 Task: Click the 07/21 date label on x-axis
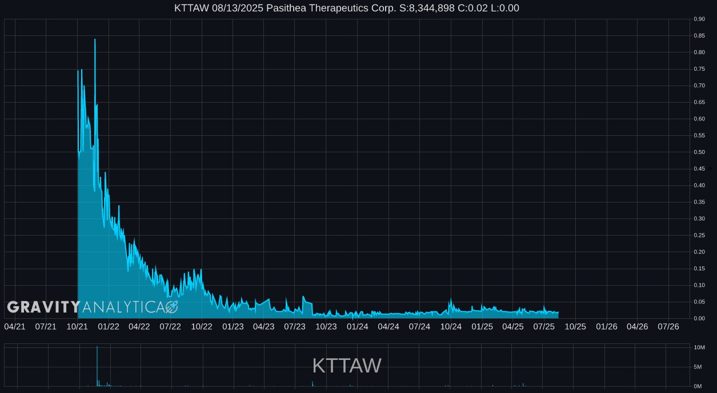pos(46,326)
